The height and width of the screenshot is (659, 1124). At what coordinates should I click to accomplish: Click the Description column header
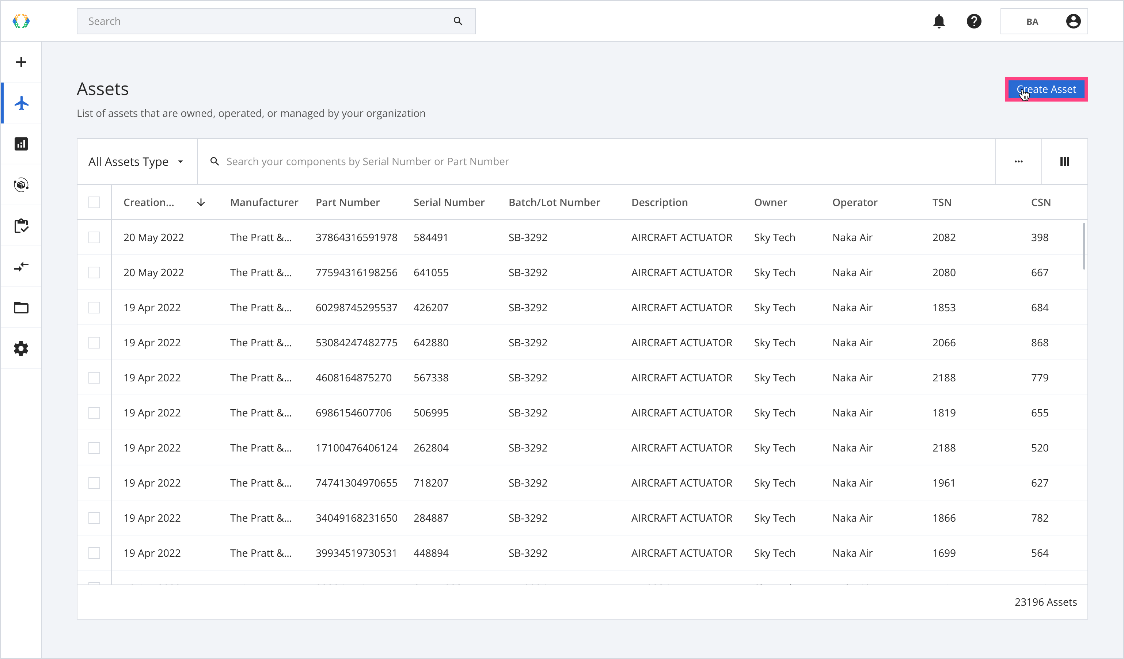click(659, 202)
